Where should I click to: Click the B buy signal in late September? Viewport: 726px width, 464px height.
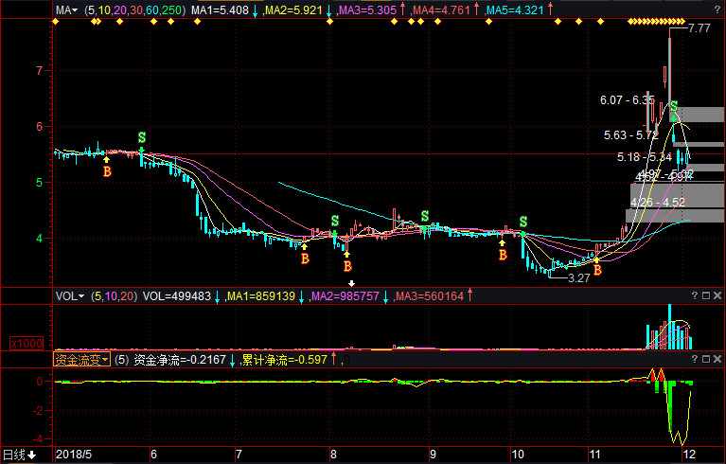[x=503, y=255]
